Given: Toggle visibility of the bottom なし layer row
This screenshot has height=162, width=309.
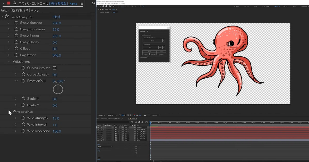Looking at the screenshot, I should (x=98, y=140).
